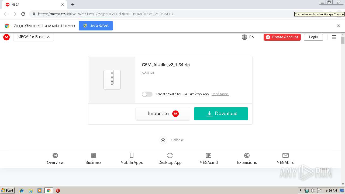
Task: Click the browser back arrow
Action: [x=6, y=14]
